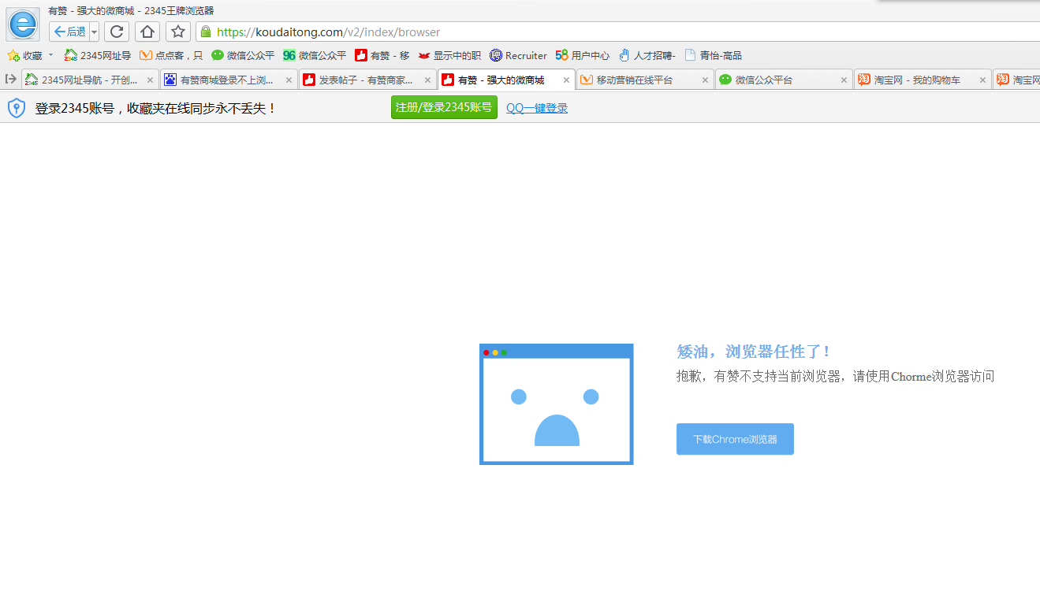Expand the tab list sidebar arrow
1040x610 pixels.
click(x=10, y=79)
